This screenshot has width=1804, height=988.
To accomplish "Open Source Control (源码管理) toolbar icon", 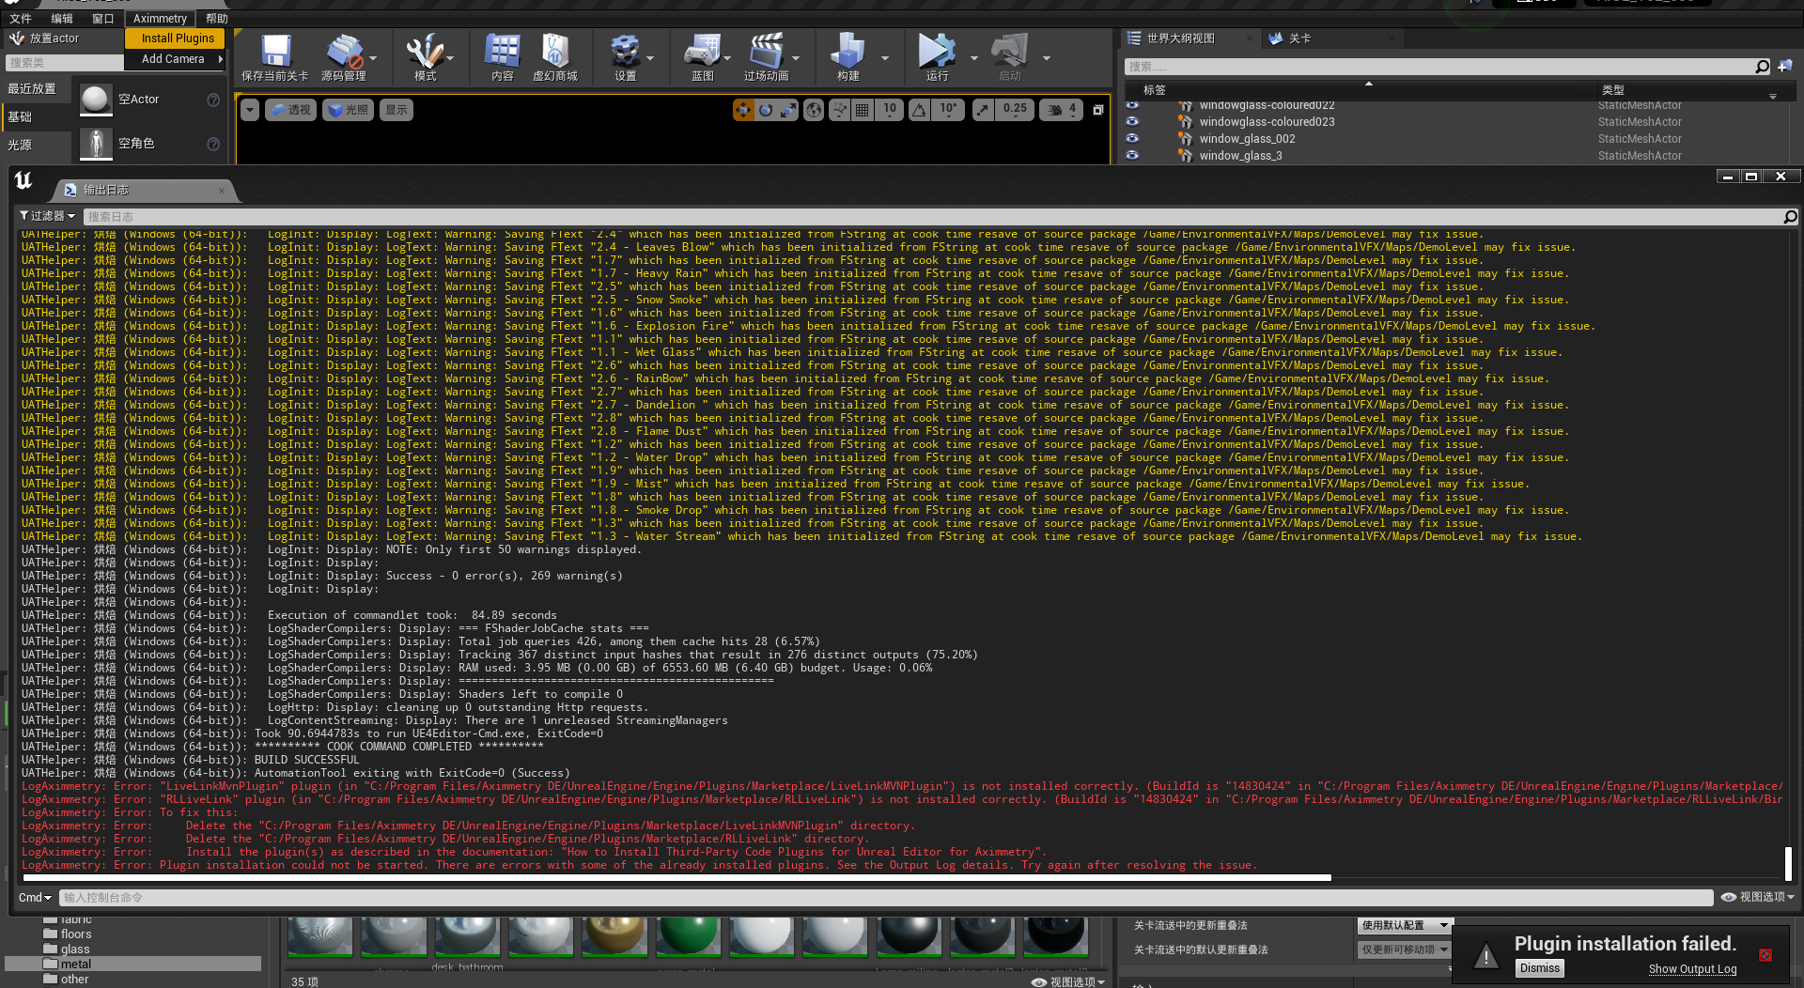I will [344, 52].
